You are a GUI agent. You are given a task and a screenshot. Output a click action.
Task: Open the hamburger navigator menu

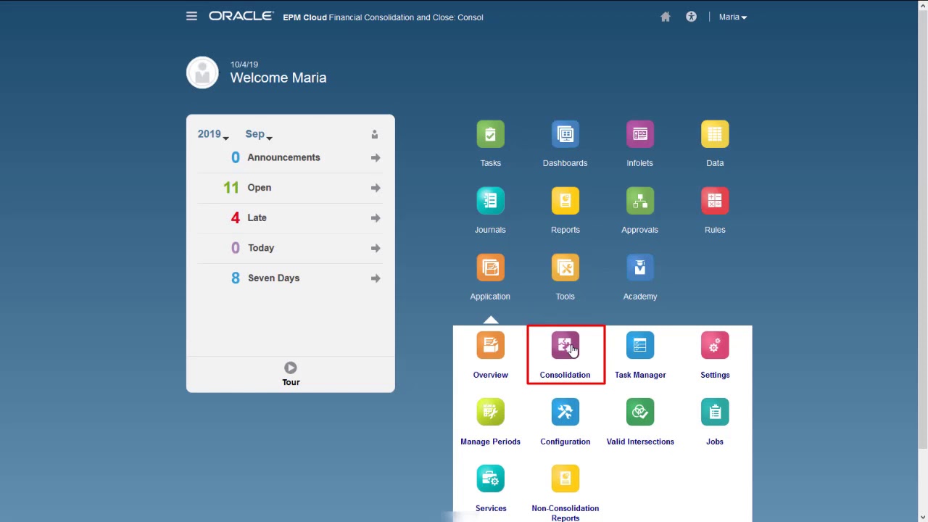click(191, 16)
